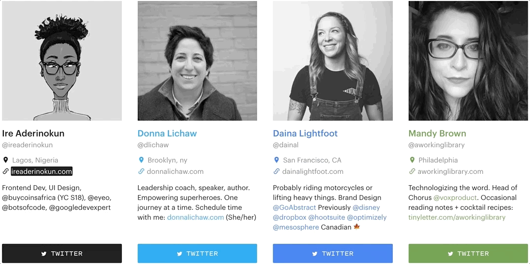Click the link icon beside dainalightfoot.com
This screenshot has height=264, width=530.
click(276, 171)
